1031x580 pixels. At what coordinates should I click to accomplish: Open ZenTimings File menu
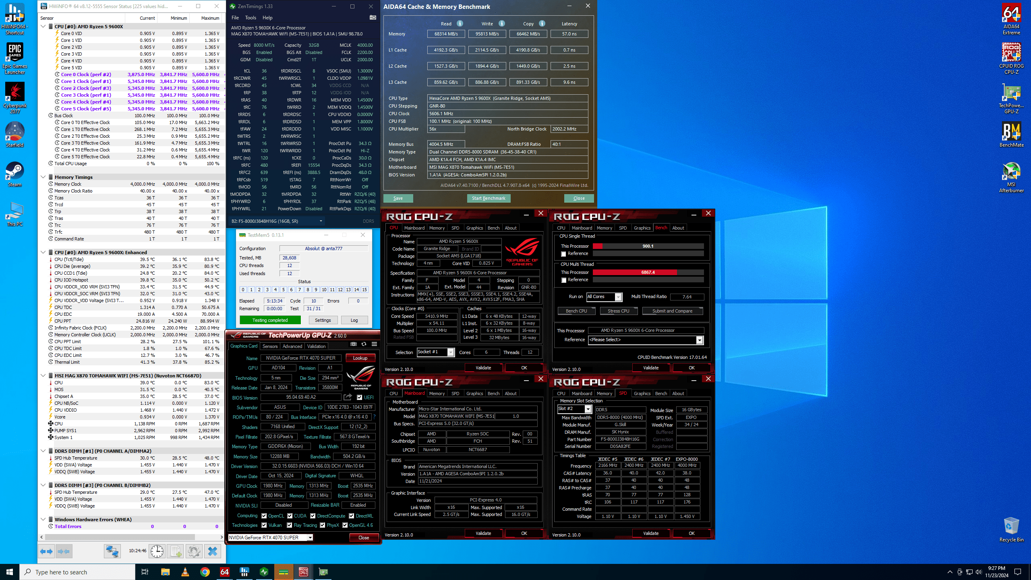235,18
